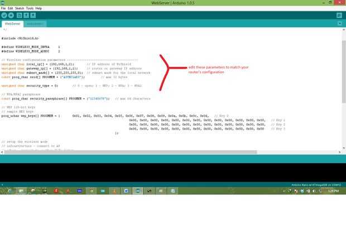
Task: Click the Upload sketch toolbar button
Action: pyautogui.click(x=11, y=15)
